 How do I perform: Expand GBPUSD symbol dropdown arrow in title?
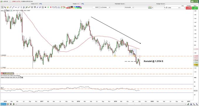tap(3, 1)
